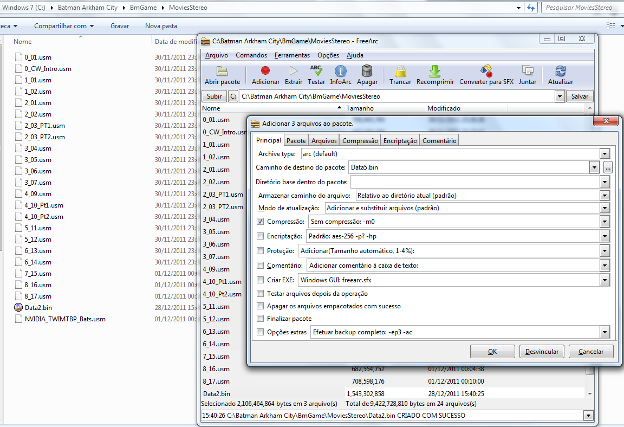Click the C: drive button in FreeArc

tap(233, 96)
